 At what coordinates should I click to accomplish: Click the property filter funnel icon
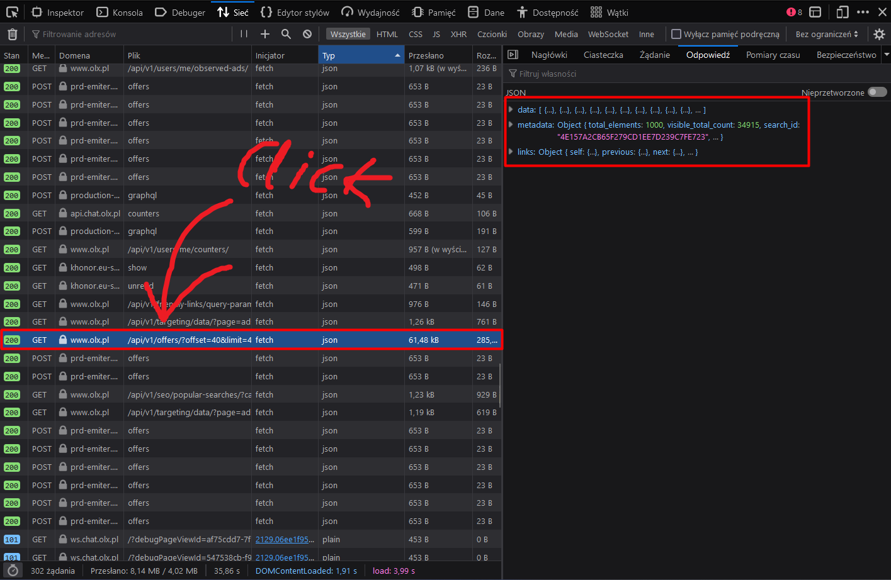pos(513,74)
